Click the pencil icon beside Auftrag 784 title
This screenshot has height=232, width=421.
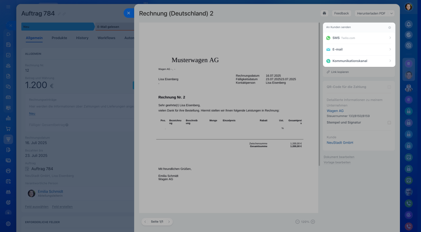59,14
